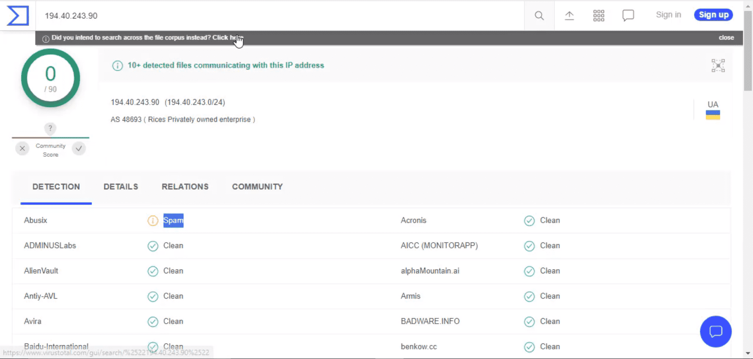Click the info icon beside detected files notice

tap(118, 65)
